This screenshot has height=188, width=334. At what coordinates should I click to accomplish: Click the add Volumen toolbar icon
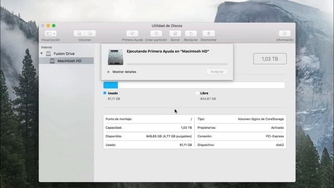[x=79, y=33]
